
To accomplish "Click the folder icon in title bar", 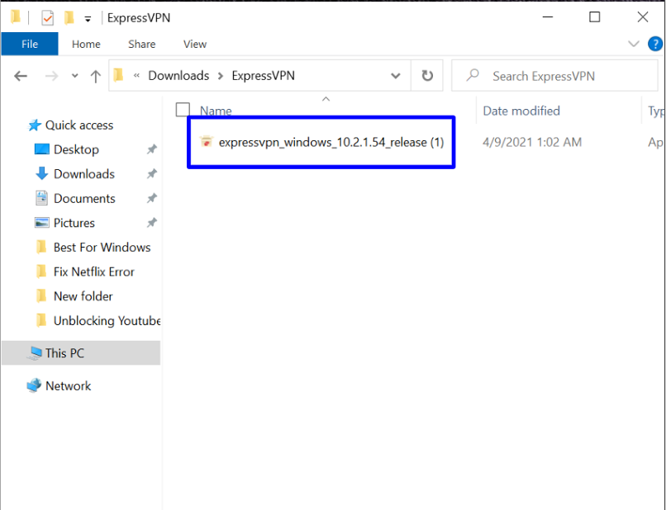I will click(x=16, y=17).
